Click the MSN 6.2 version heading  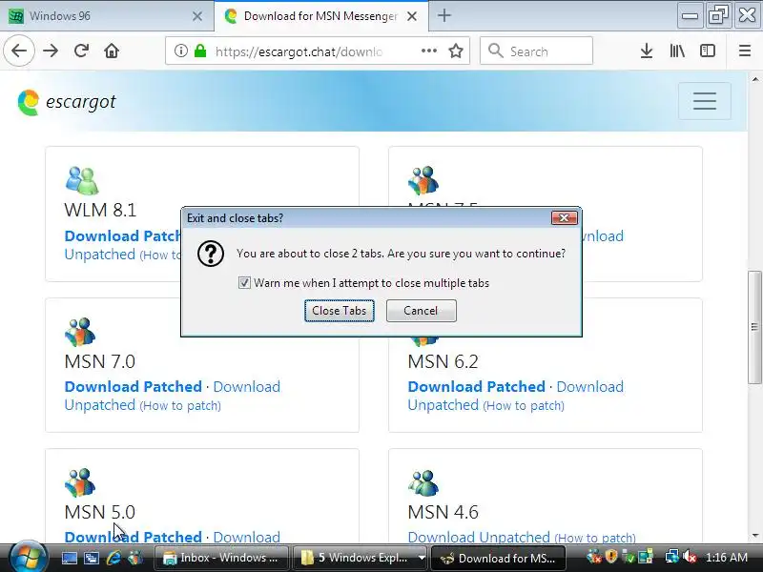pos(443,361)
